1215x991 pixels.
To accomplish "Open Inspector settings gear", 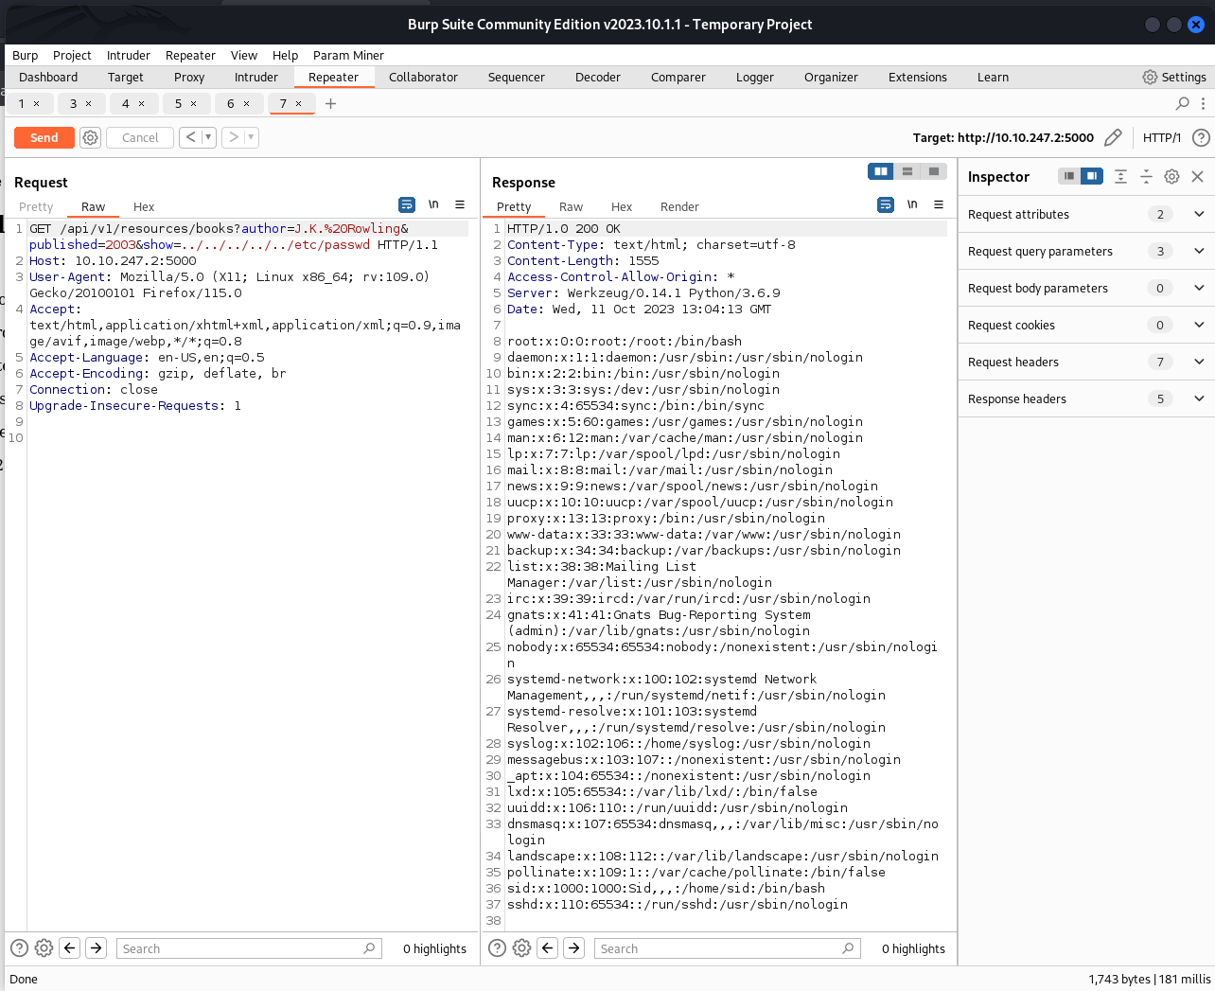I will 1171,176.
